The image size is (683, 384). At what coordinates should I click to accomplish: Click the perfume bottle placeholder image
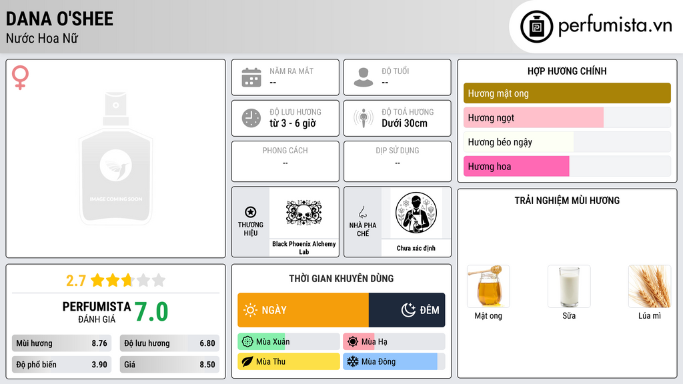pyautogui.click(x=116, y=159)
